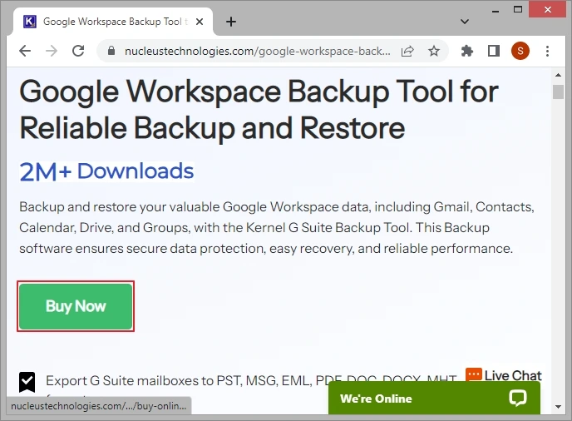This screenshot has height=421, width=572.
Task: Click the orange Live Chat icon
Action: tap(474, 375)
